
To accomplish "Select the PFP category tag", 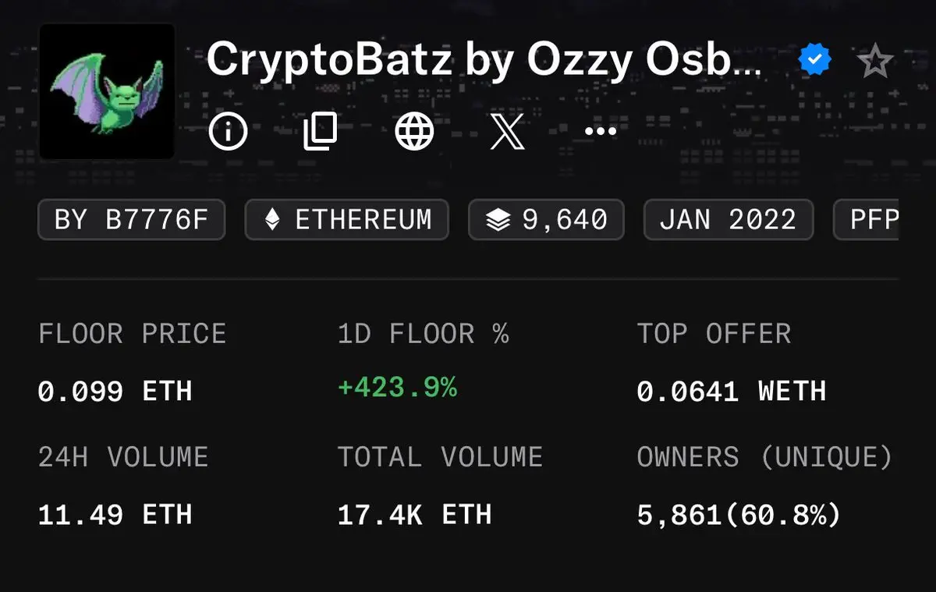I will tap(867, 220).
